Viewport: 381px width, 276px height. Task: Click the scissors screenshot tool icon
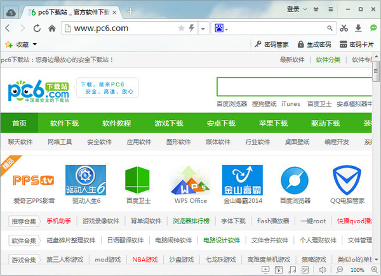[x=344, y=28]
